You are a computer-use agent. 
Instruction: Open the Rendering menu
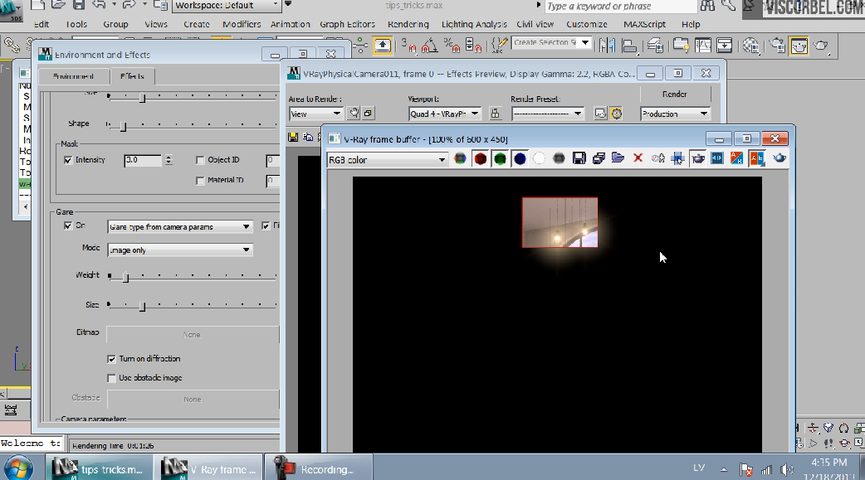tap(408, 24)
